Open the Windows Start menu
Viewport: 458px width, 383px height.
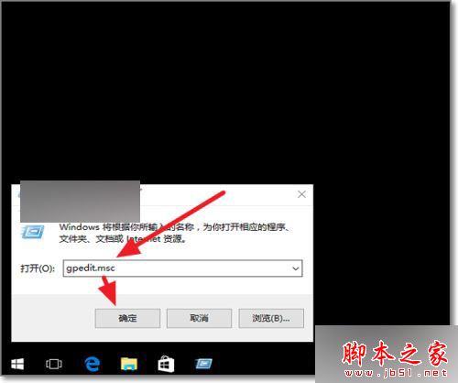[x=17, y=364]
